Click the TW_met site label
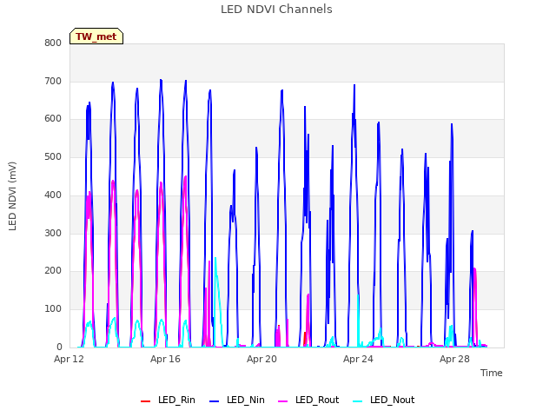 click(96, 36)
